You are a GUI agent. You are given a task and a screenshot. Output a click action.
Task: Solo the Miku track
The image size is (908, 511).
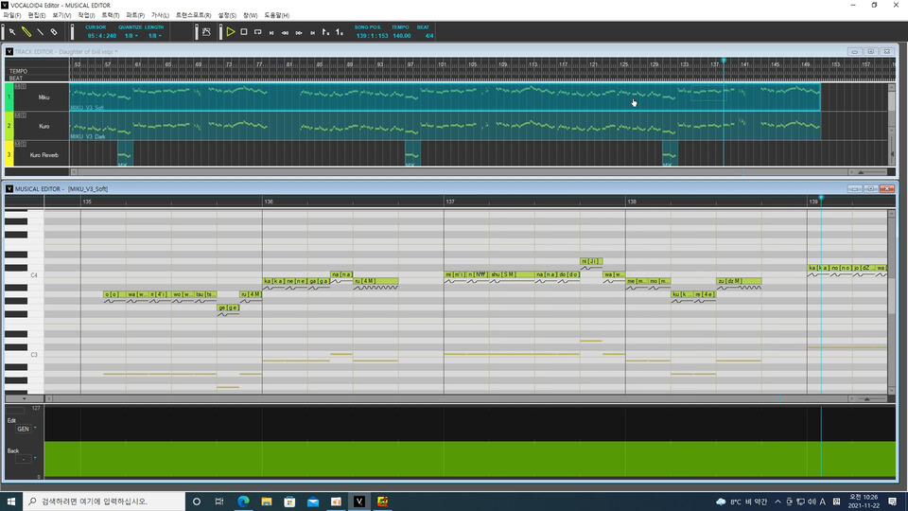(23, 86)
